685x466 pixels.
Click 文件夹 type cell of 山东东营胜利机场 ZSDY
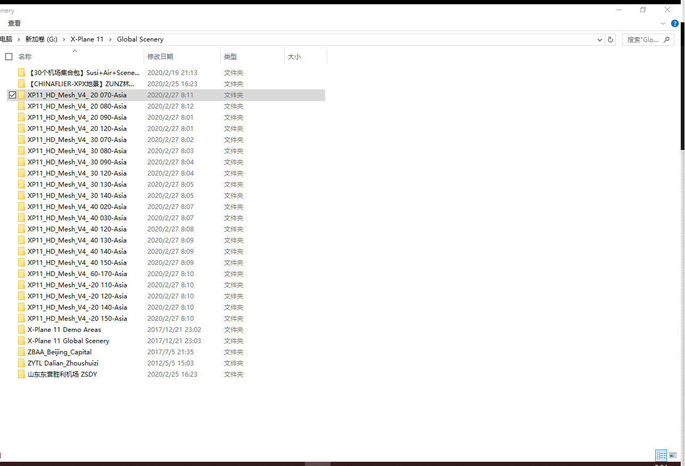click(x=234, y=374)
